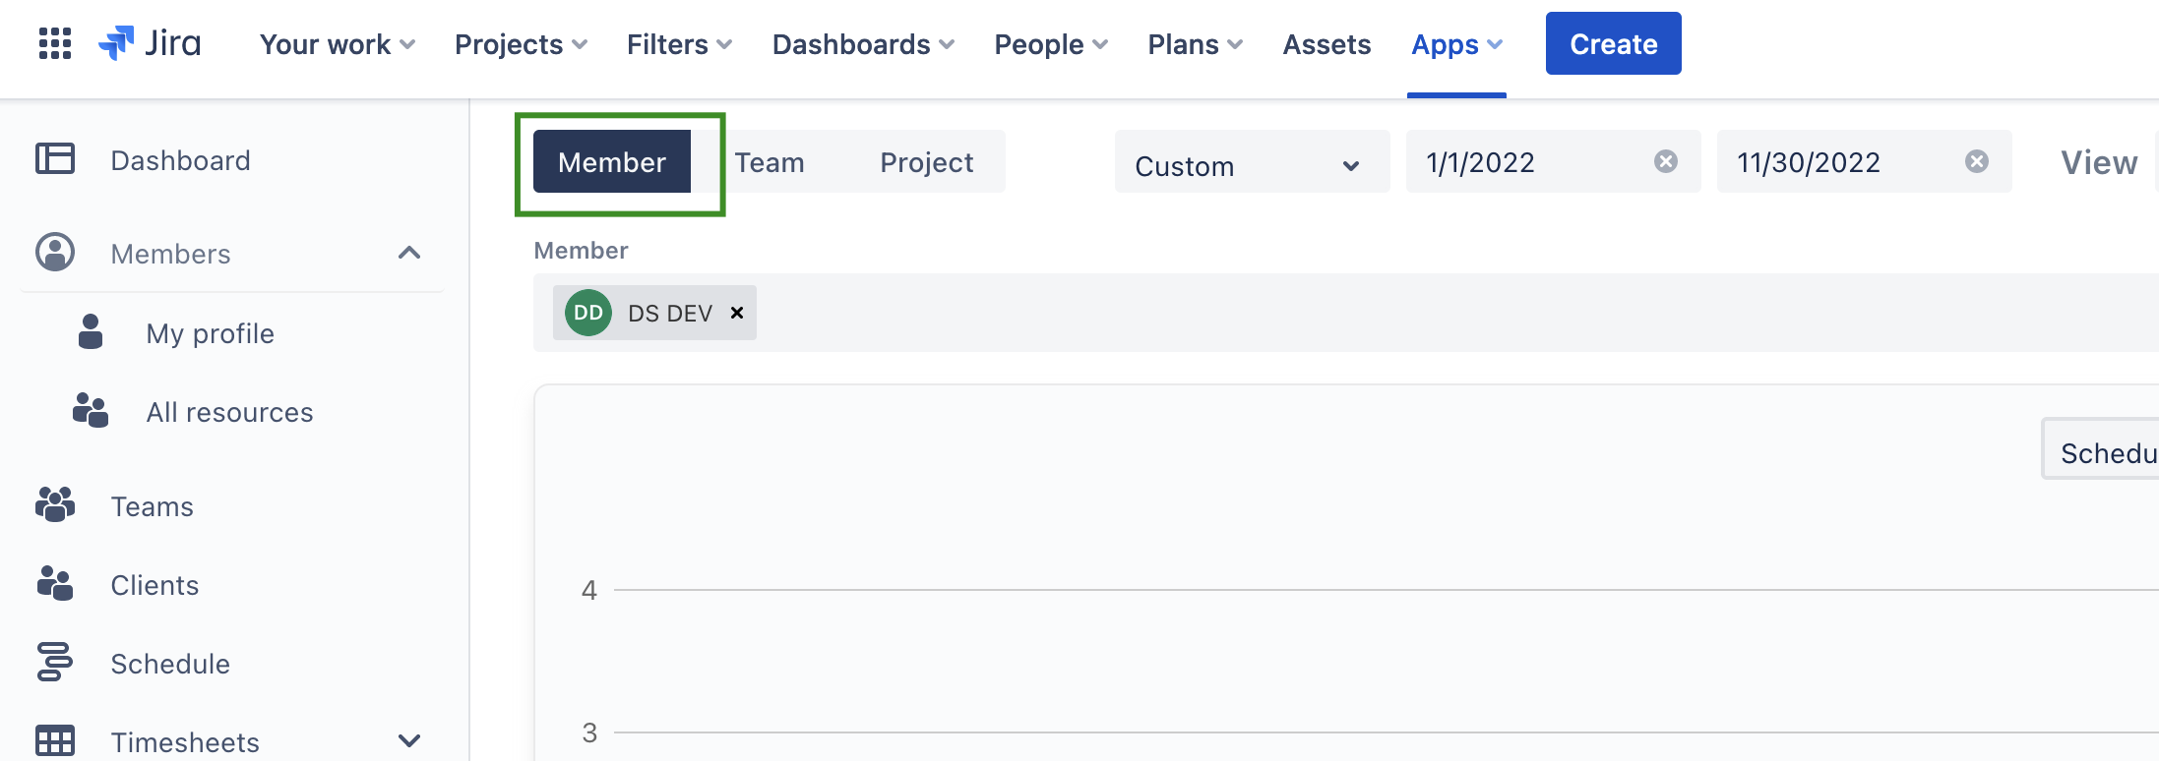The image size is (2159, 761).
Task: Remove DS DEV from member filter
Action: (x=737, y=313)
